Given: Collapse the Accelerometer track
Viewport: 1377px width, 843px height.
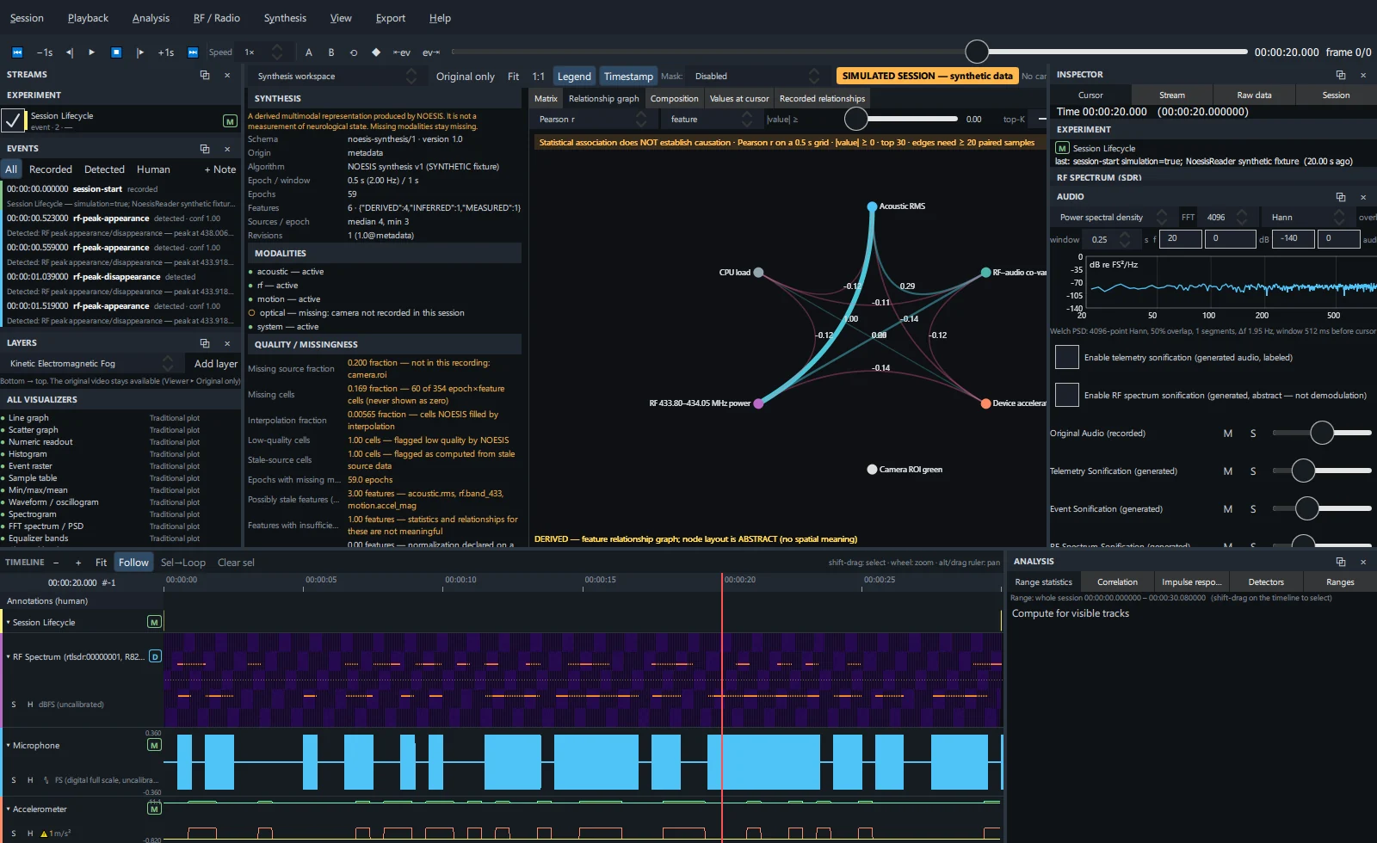Looking at the screenshot, I should coord(9,809).
